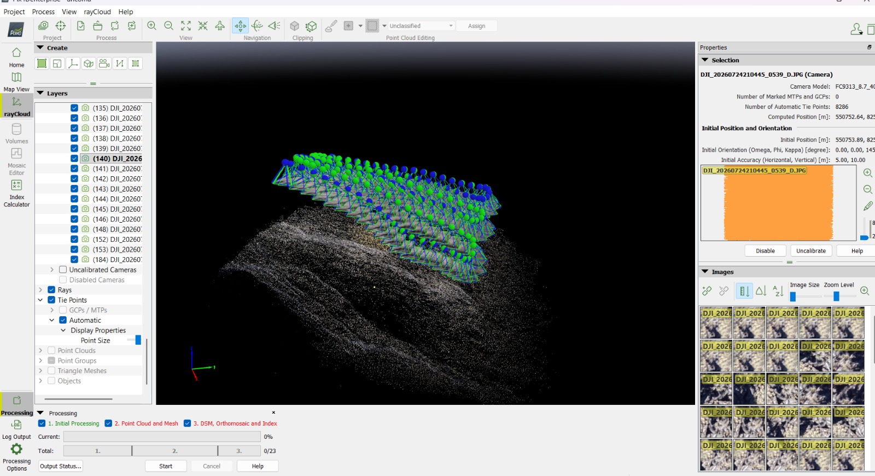This screenshot has width=875, height=476.
Task: Toggle the Tie Points layer checkbox
Action: (x=51, y=300)
